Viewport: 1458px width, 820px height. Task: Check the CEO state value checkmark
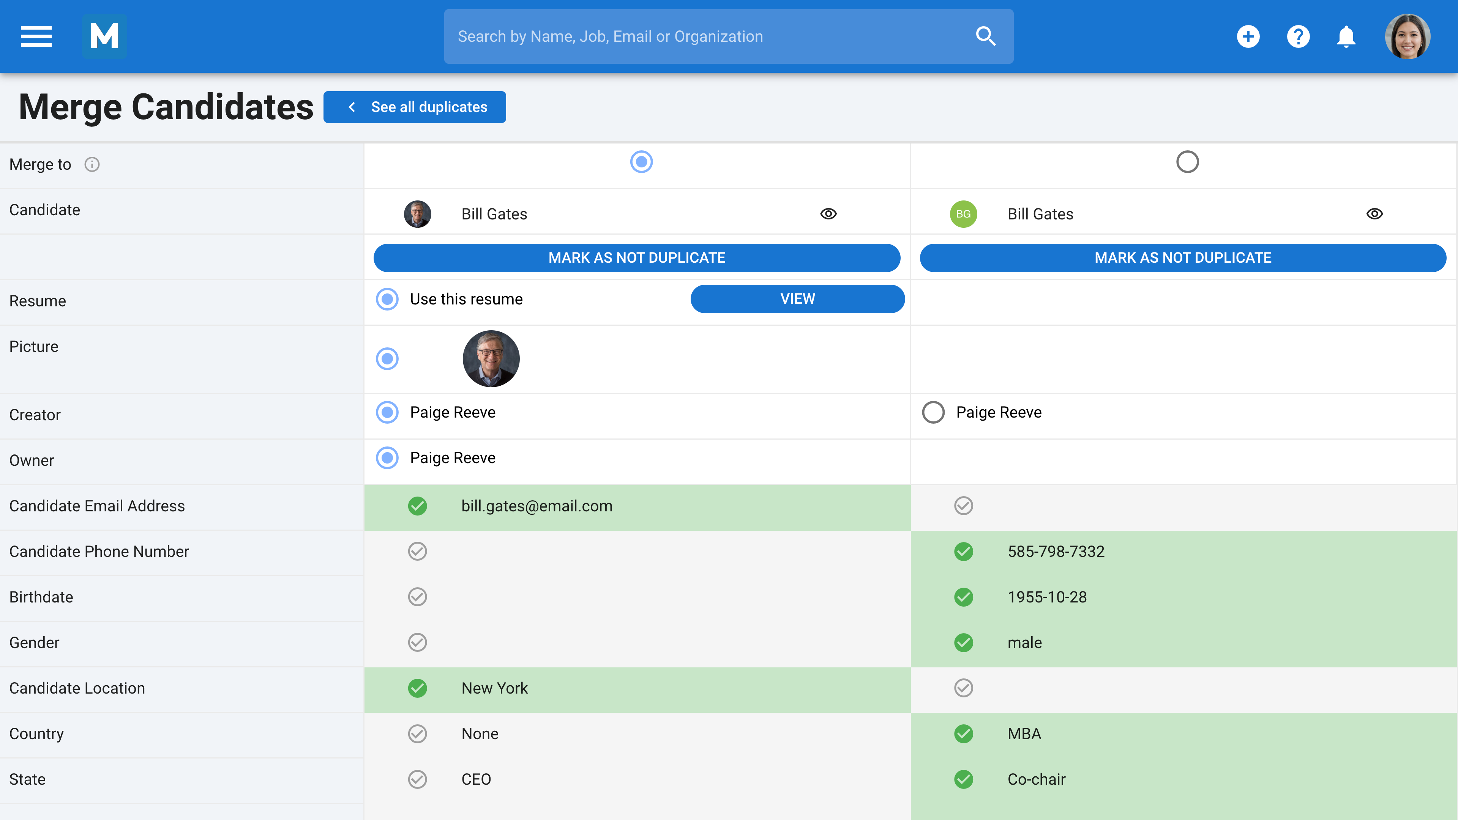[417, 779]
